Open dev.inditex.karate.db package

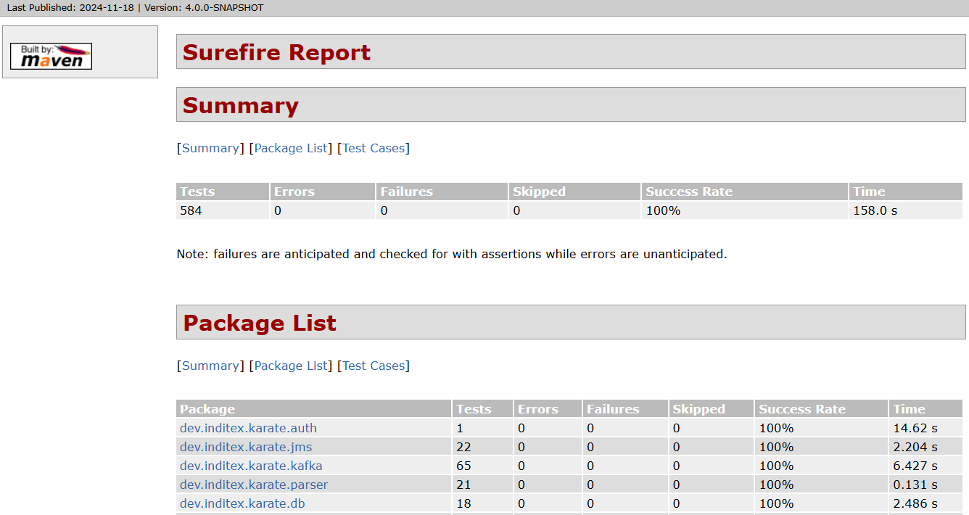coord(242,503)
